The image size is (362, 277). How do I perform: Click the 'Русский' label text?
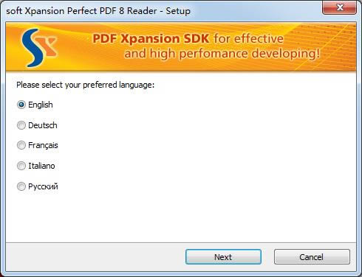(x=43, y=186)
